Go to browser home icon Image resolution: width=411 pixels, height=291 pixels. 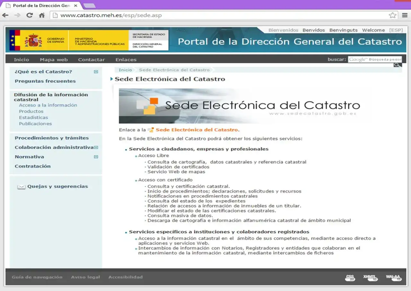click(x=42, y=15)
